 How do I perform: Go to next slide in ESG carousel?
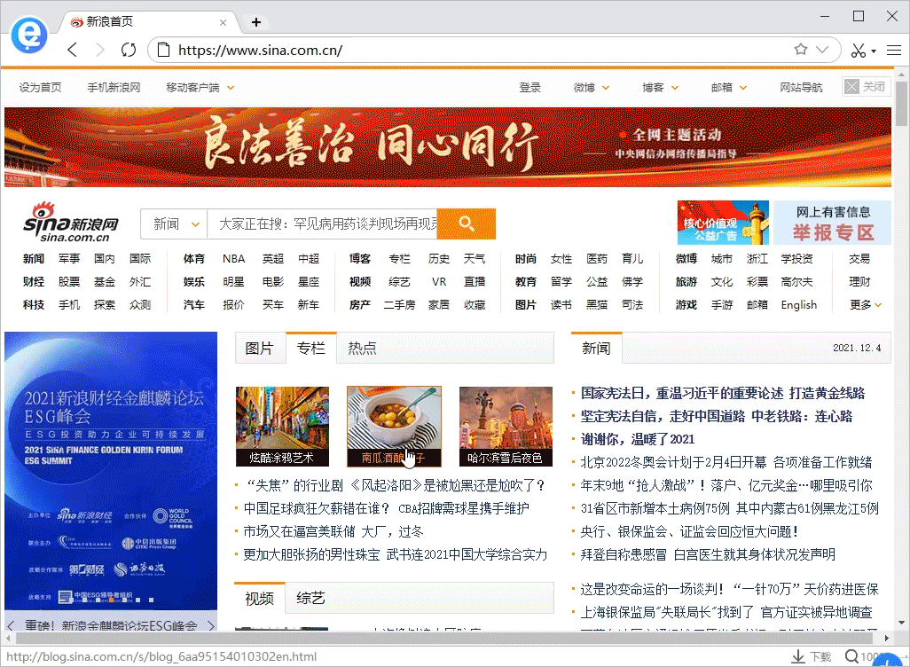point(211,625)
